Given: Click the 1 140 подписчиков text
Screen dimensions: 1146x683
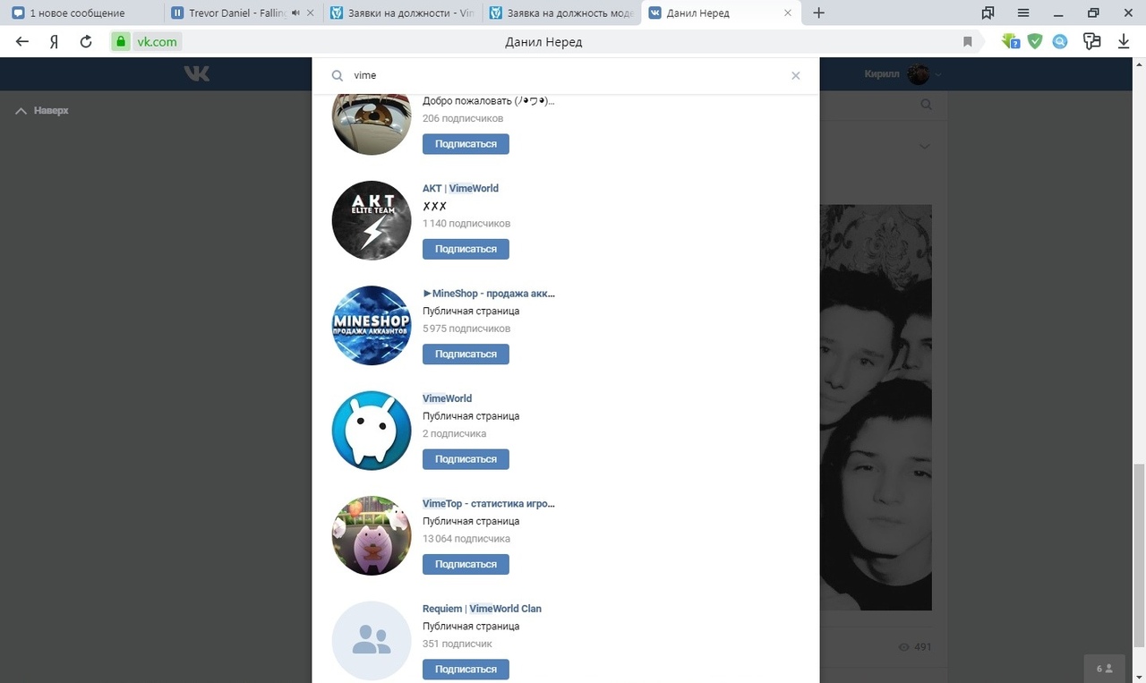Looking at the screenshot, I should pyautogui.click(x=466, y=224).
